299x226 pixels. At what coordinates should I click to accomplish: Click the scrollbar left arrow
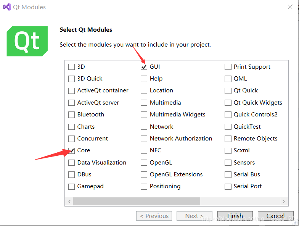click(x=69, y=202)
